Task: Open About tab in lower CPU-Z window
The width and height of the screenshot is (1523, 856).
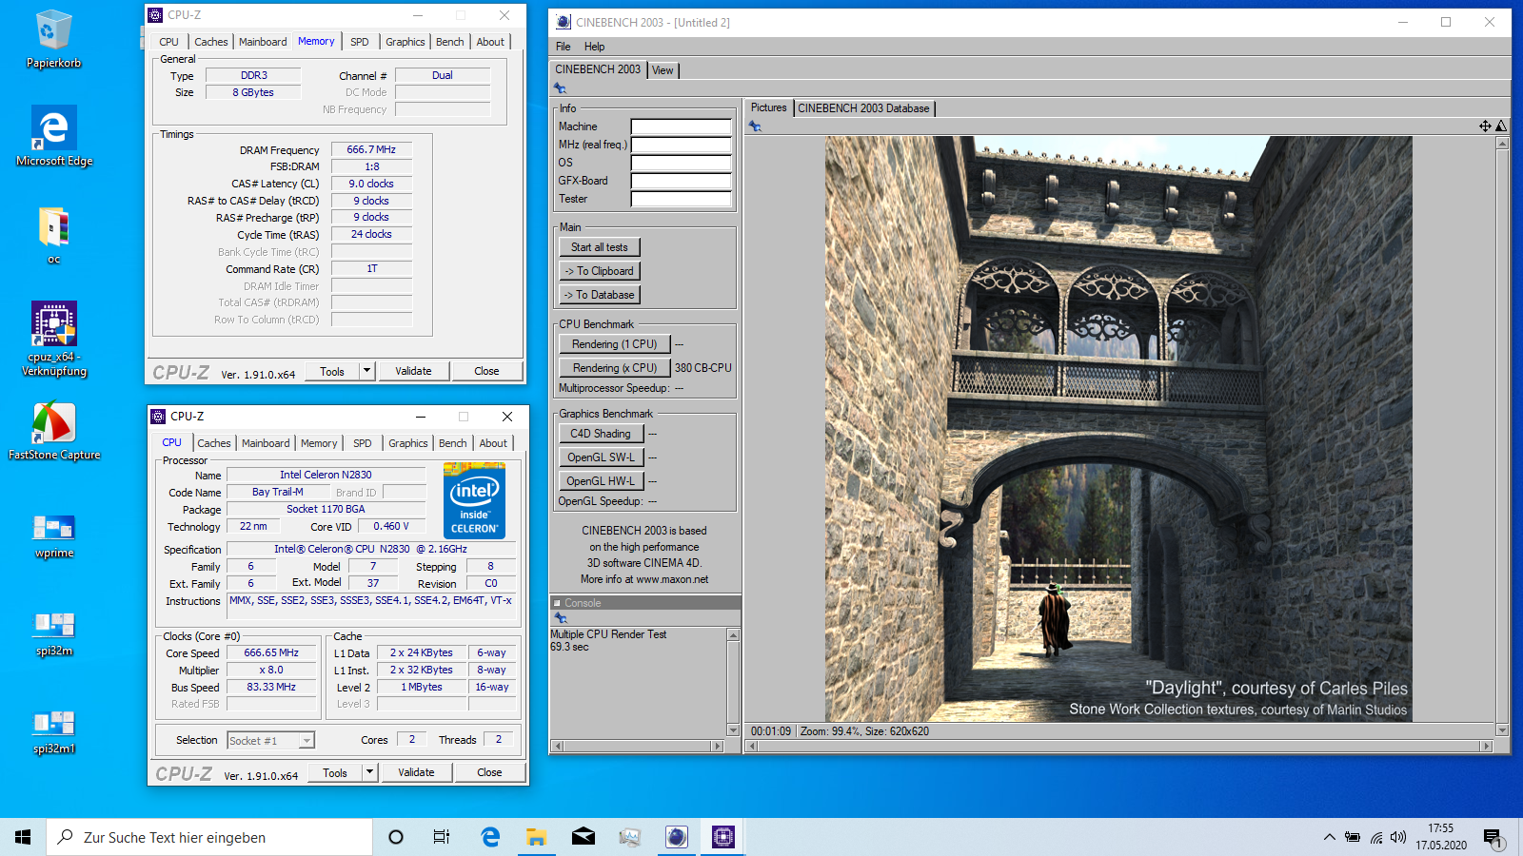Action: pyautogui.click(x=493, y=443)
